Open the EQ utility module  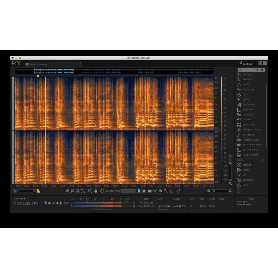241,175
